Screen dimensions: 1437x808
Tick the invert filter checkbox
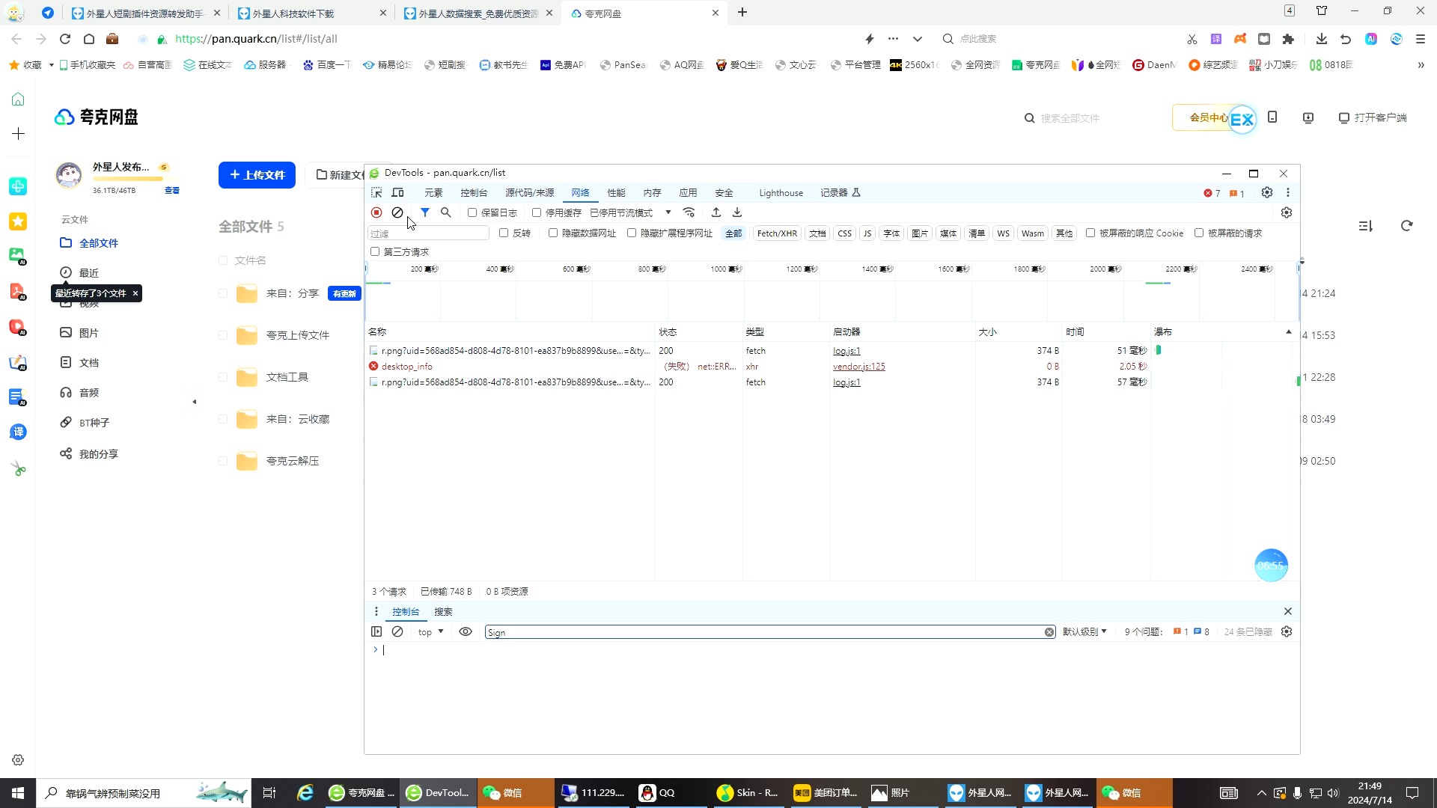[x=504, y=233]
